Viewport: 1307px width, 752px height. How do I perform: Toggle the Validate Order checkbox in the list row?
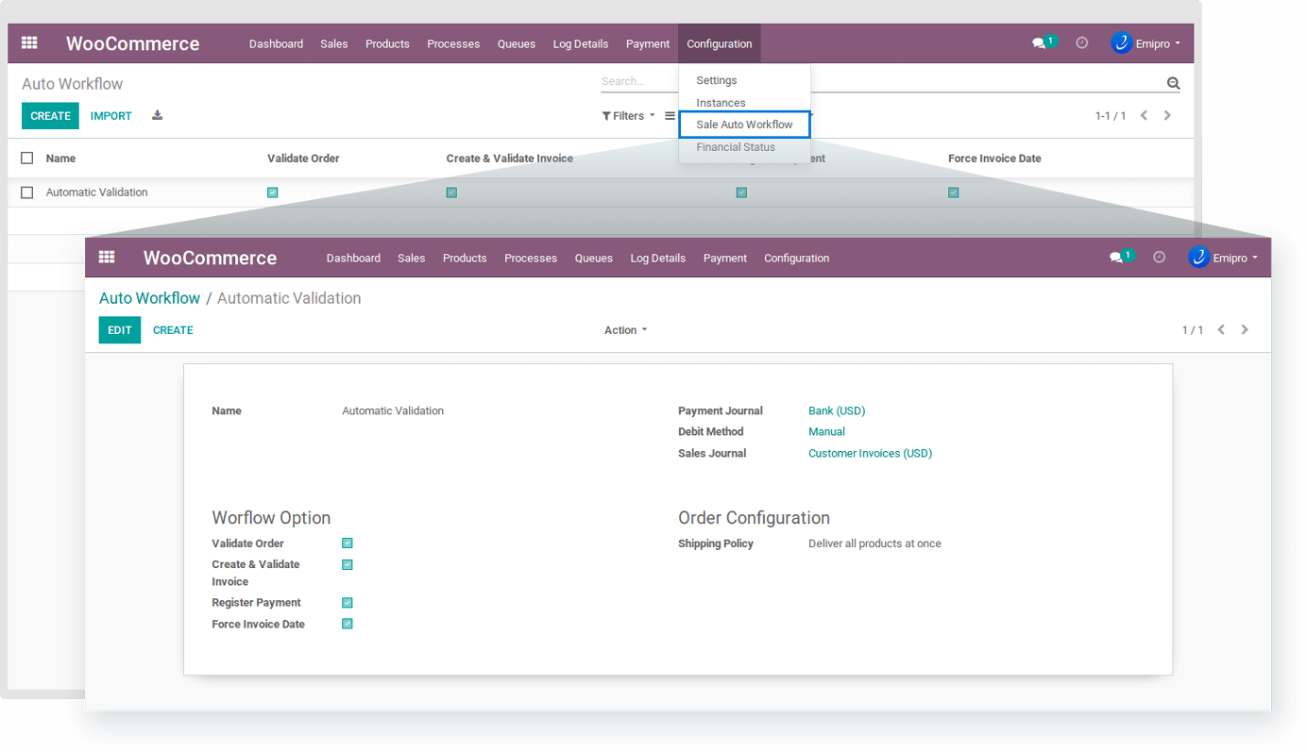coord(273,192)
